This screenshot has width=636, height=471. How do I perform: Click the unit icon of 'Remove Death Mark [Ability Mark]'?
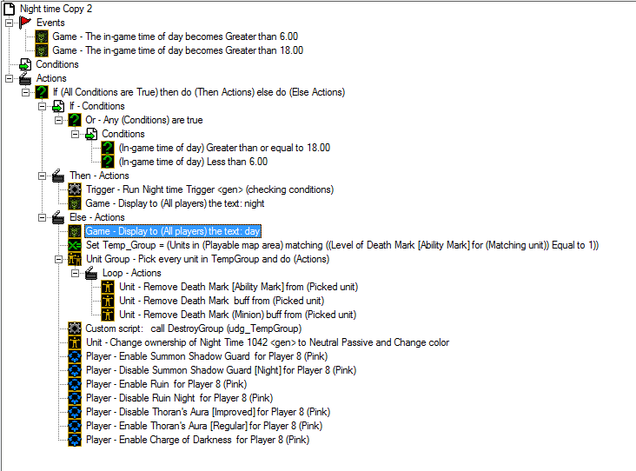pos(108,288)
